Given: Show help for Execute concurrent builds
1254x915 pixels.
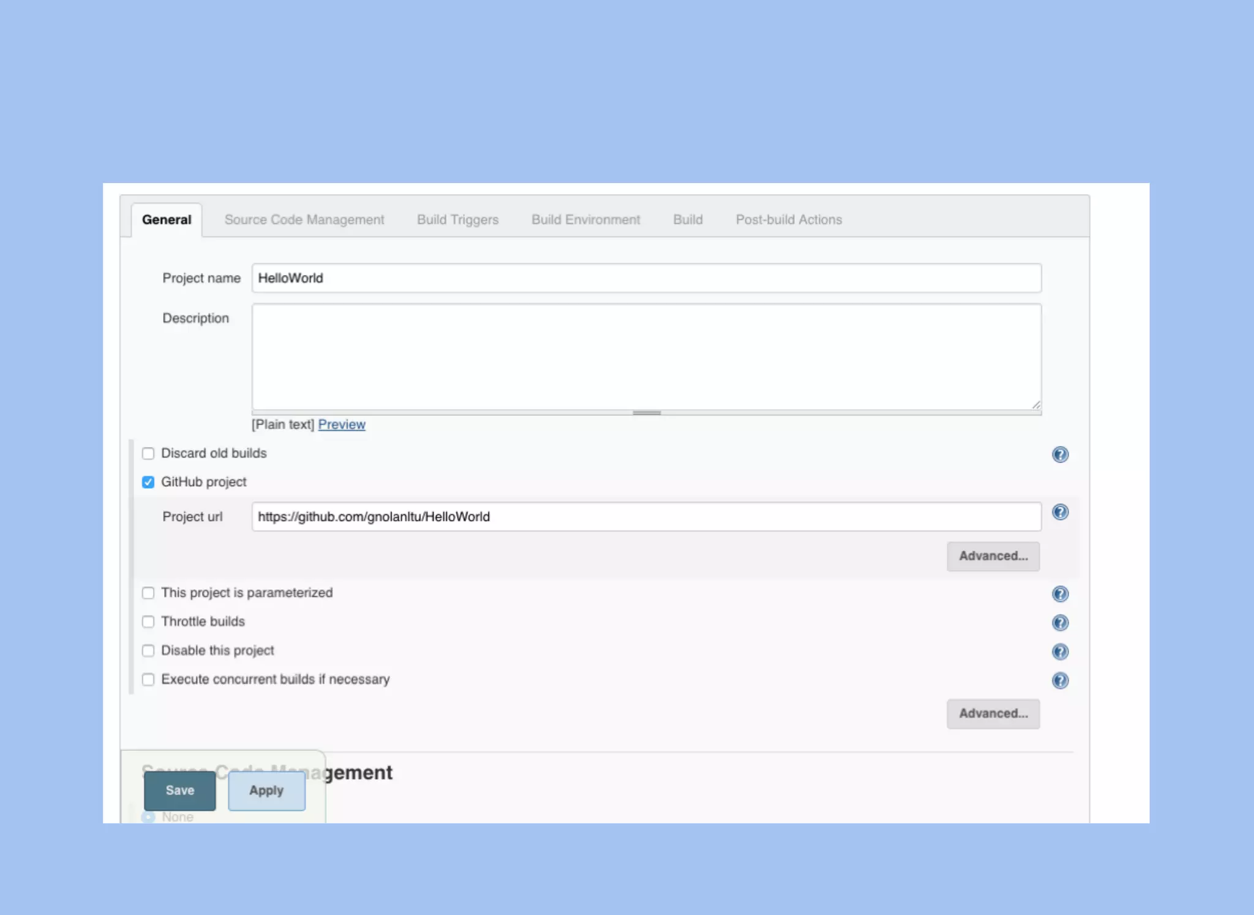Looking at the screenshot, I should pyautogui.click(x=1060, y=680).
